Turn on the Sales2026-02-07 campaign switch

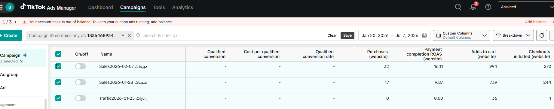pyautogui.click(x=81, y=66)
